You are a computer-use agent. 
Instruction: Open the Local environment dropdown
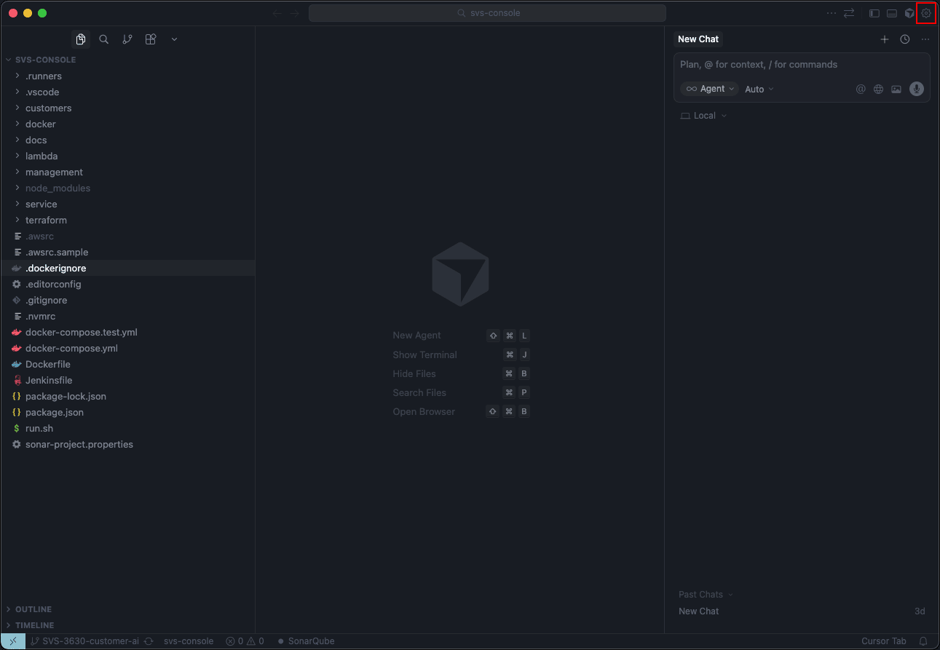pos(703,116)
